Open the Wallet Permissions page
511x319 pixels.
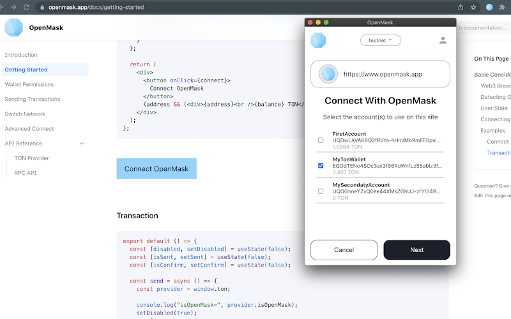click(x=29, y=84)
